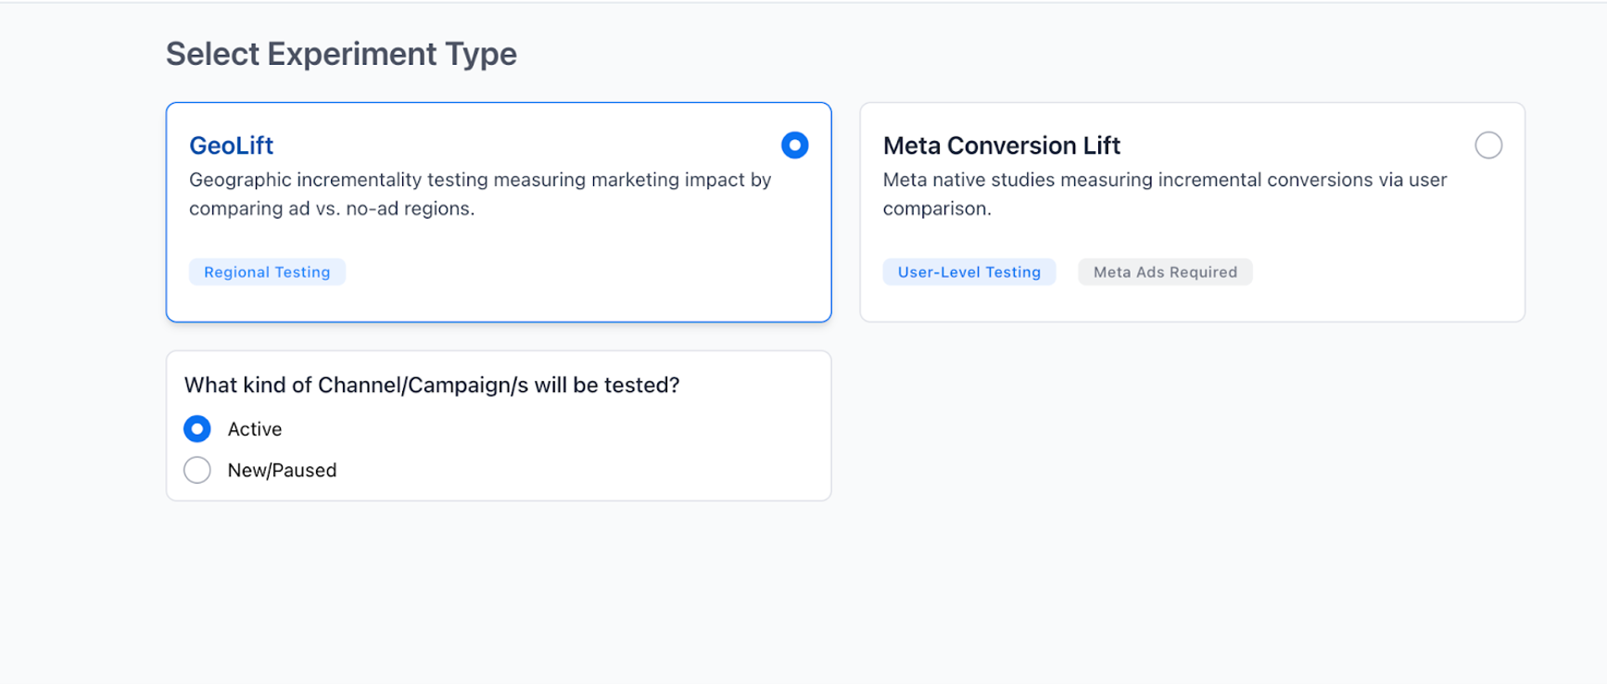Click the User-Level Testing tag
The image size is (1607, 684).
pos(969,272)
